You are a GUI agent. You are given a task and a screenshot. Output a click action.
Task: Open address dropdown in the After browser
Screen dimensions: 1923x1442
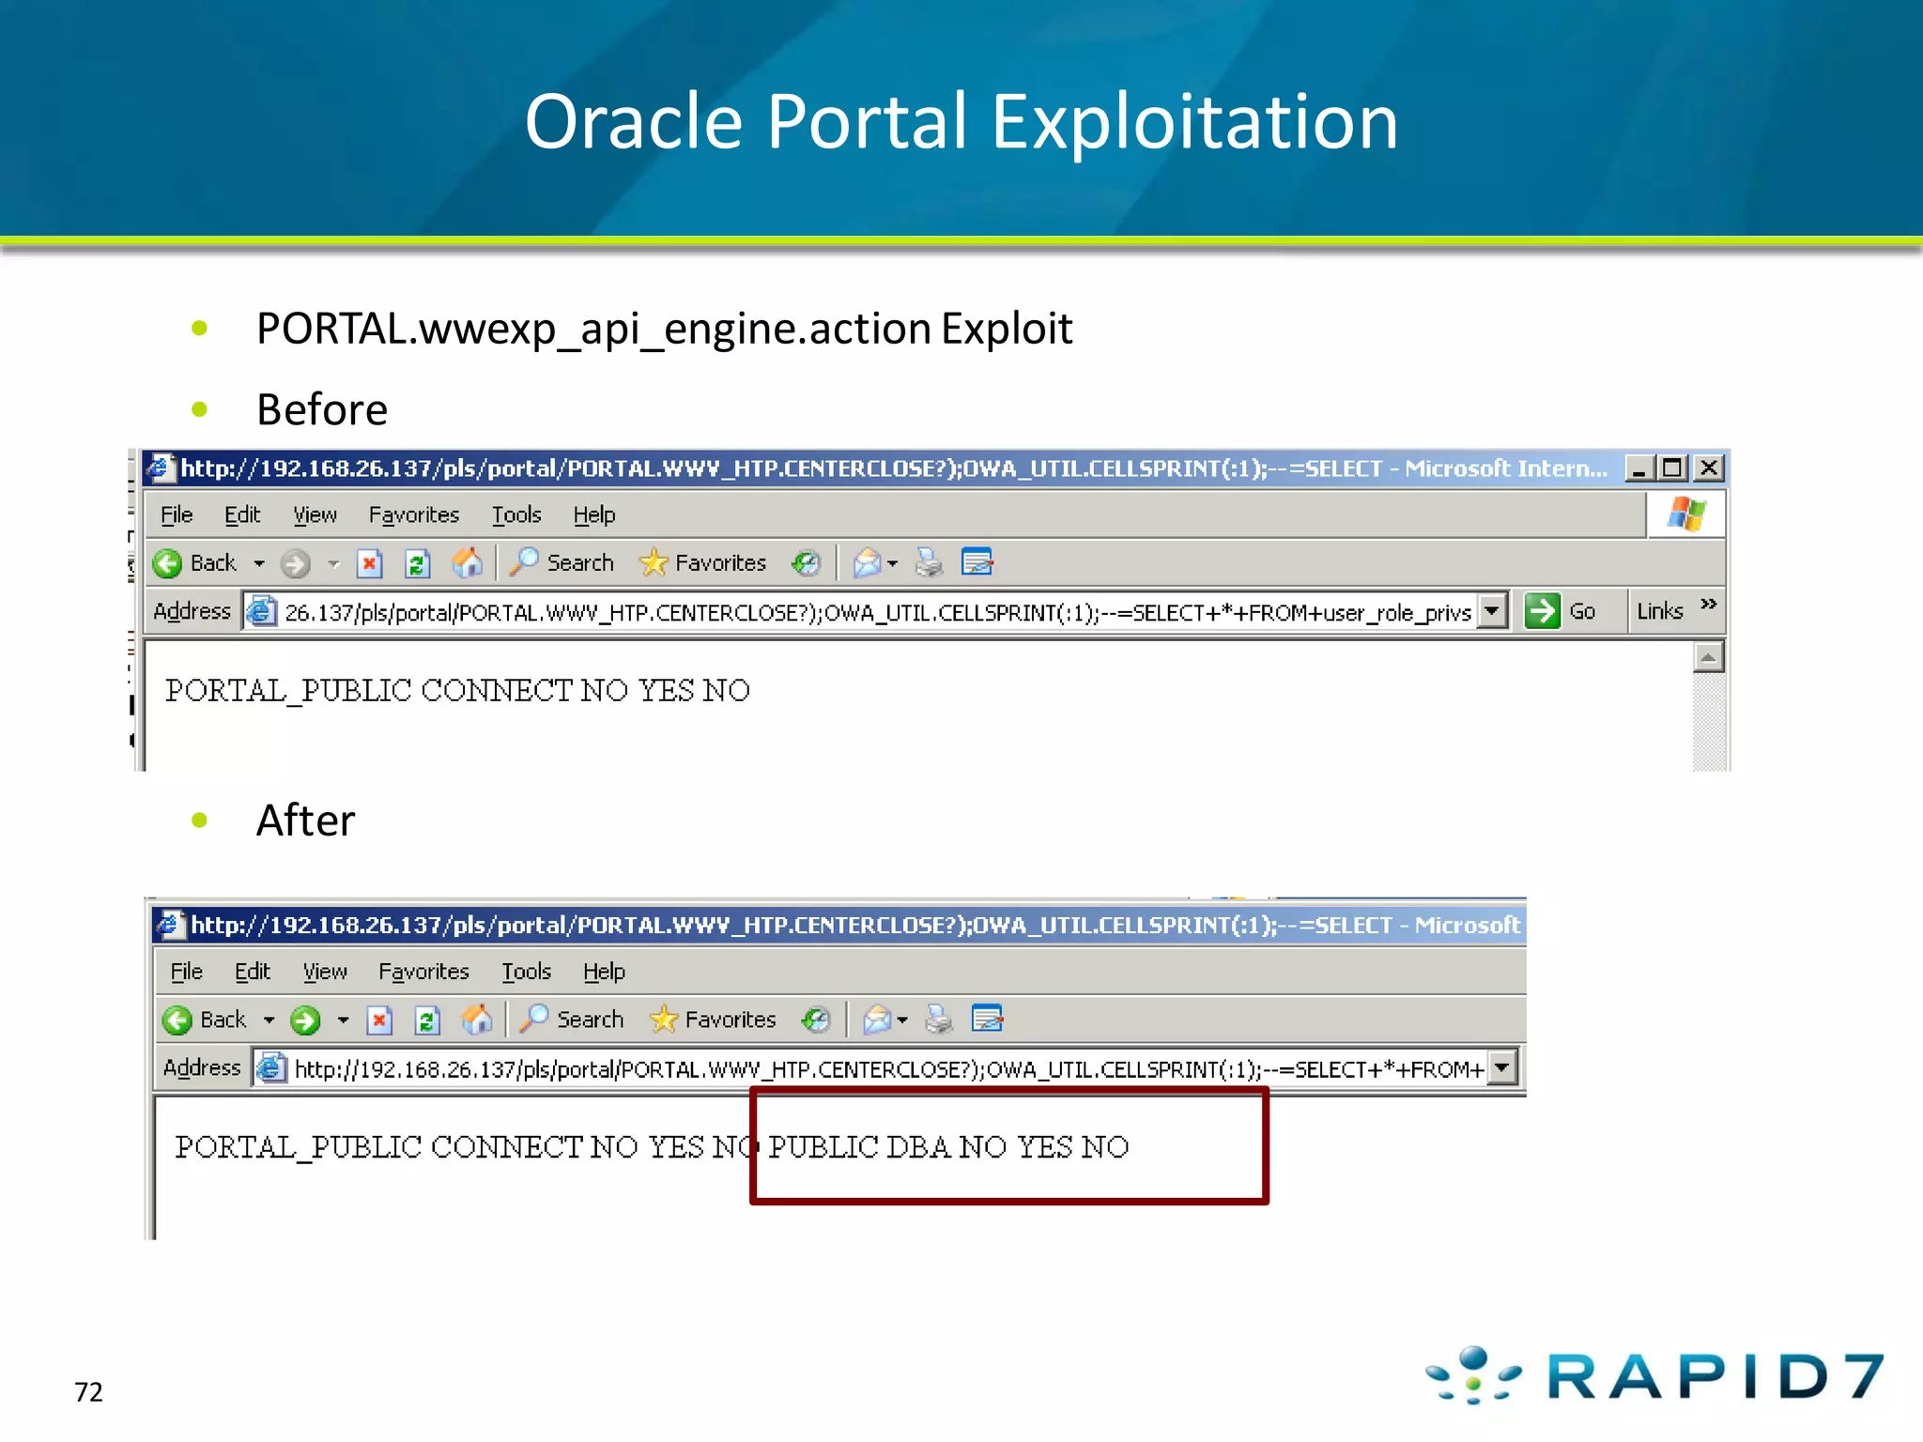click(x=1502, y=1067)
